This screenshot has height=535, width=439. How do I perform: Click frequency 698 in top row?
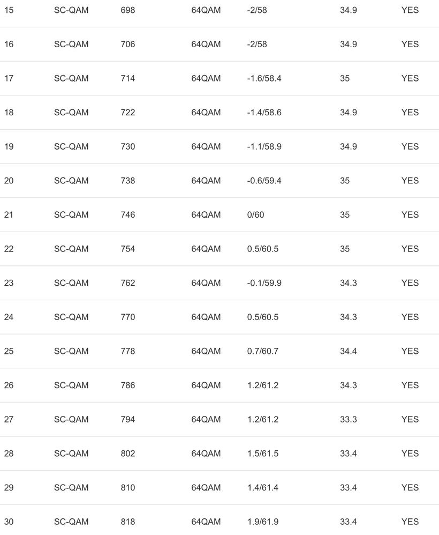[x=128, y=10]
